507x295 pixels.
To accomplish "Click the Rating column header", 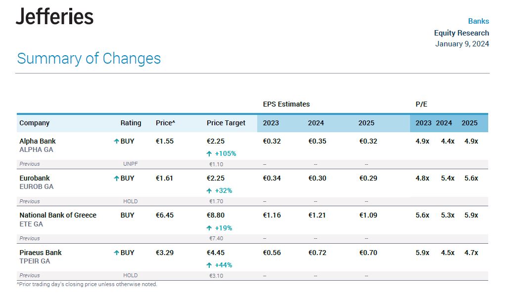I will pos(131,123).
